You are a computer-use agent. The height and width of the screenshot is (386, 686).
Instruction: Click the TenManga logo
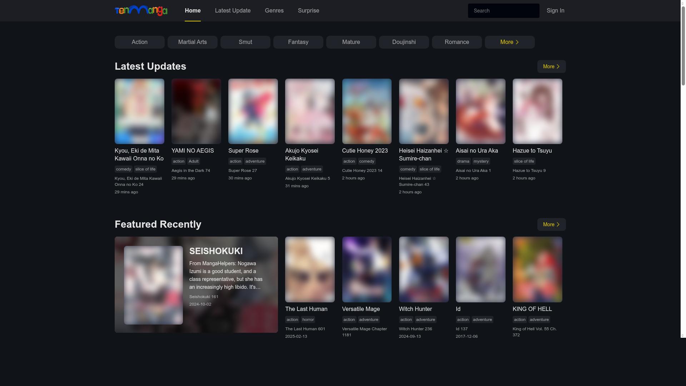pos(141,10)
